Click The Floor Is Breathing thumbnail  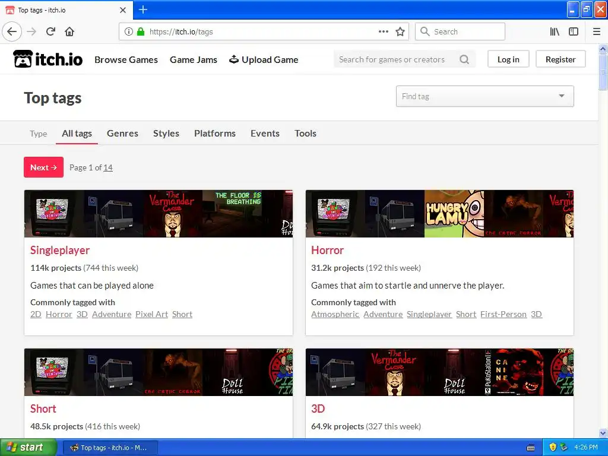pyautogui.click(x=232, y=214)
